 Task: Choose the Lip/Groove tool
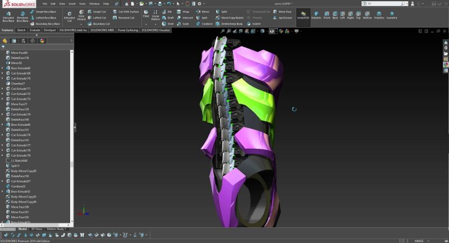point(282,18)
